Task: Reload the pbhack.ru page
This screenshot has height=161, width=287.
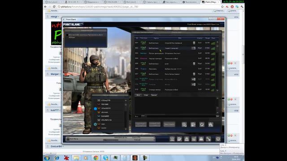Action: pyautogui.click(x=54, y=7)
